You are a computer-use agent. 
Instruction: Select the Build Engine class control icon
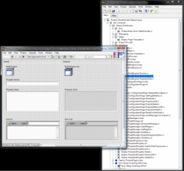[x=10, y=72]
